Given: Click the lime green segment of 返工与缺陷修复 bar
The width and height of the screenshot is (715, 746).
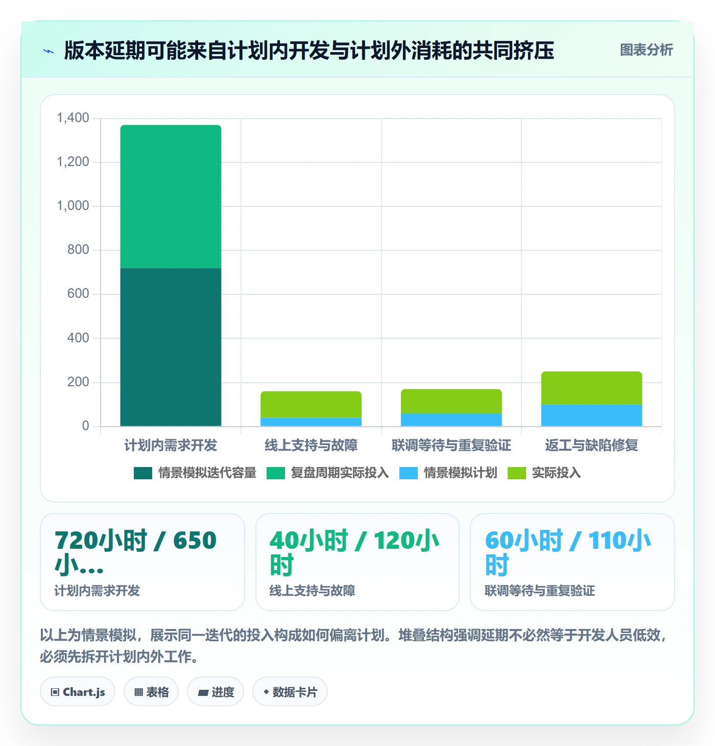Looking at the screenshot, I should click(591, 388).
